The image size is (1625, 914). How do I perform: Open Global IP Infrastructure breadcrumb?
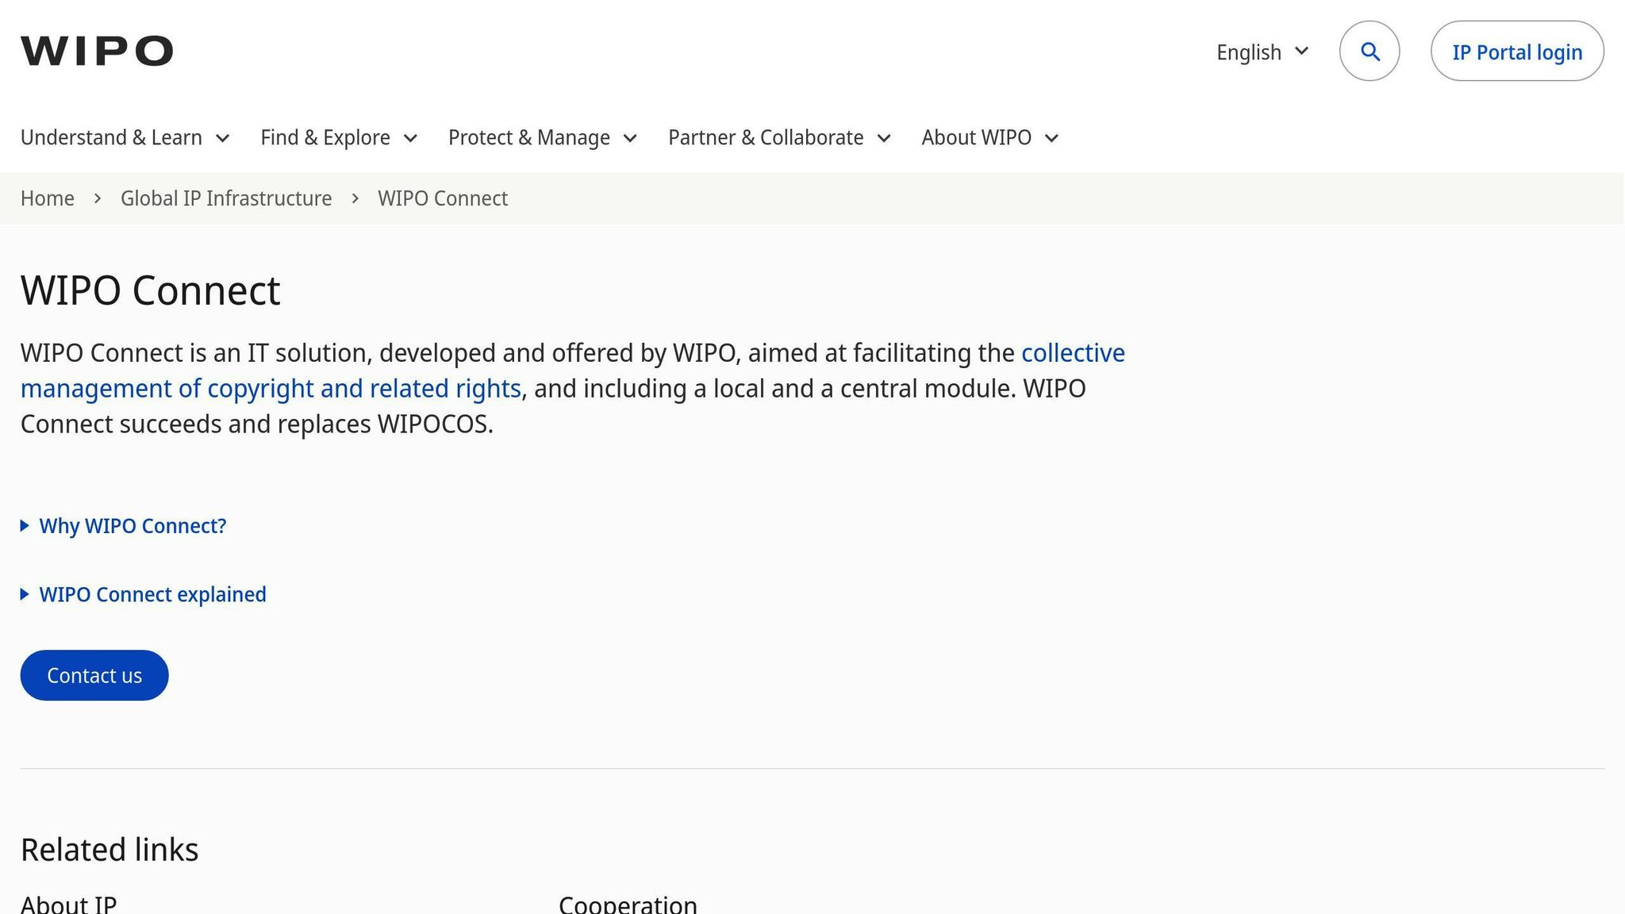226,198
